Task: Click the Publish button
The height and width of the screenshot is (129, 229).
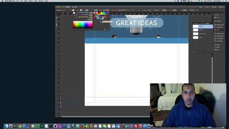Action: pos(221,7)
